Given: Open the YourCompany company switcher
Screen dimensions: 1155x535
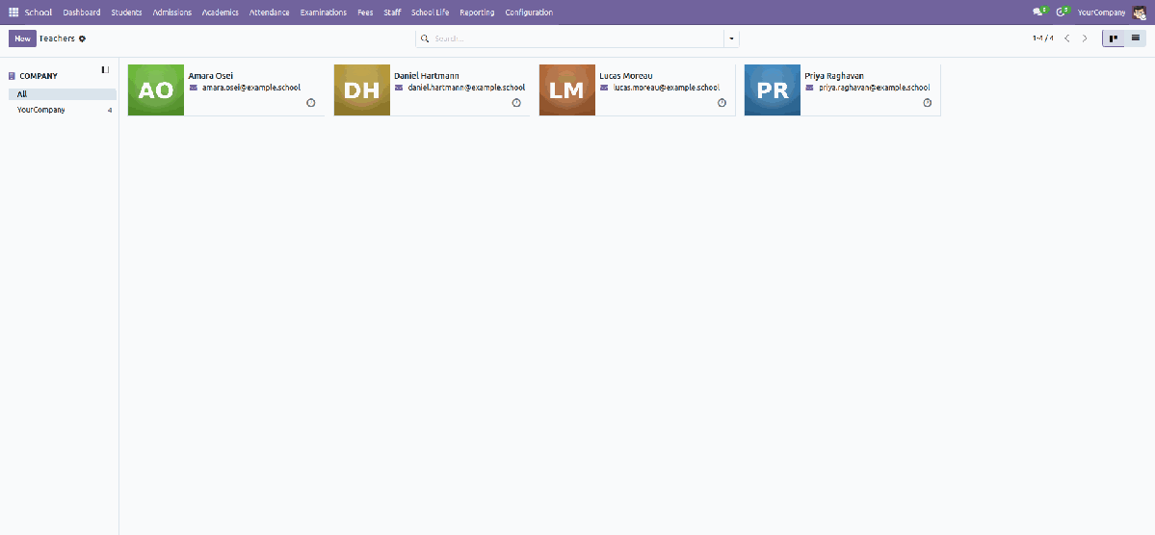Looking at the screenshot, I should 1101,13.
